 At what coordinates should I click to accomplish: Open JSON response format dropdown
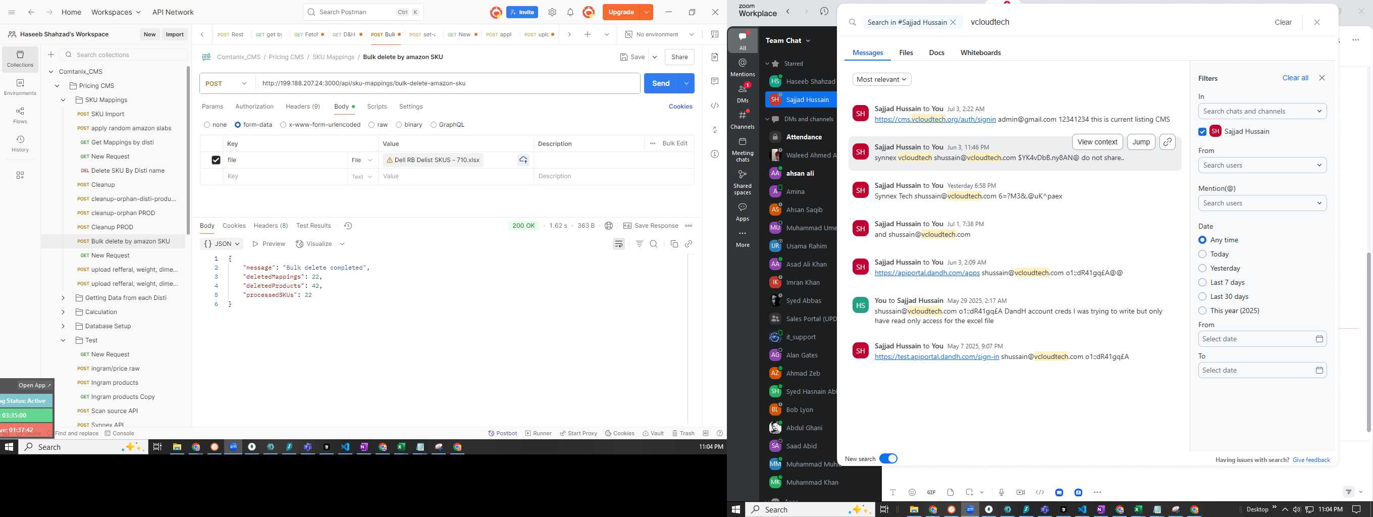point(222,243)
